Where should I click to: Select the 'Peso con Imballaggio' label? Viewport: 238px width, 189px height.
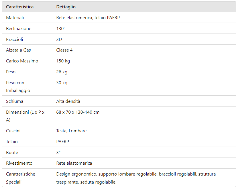point(18,86)
